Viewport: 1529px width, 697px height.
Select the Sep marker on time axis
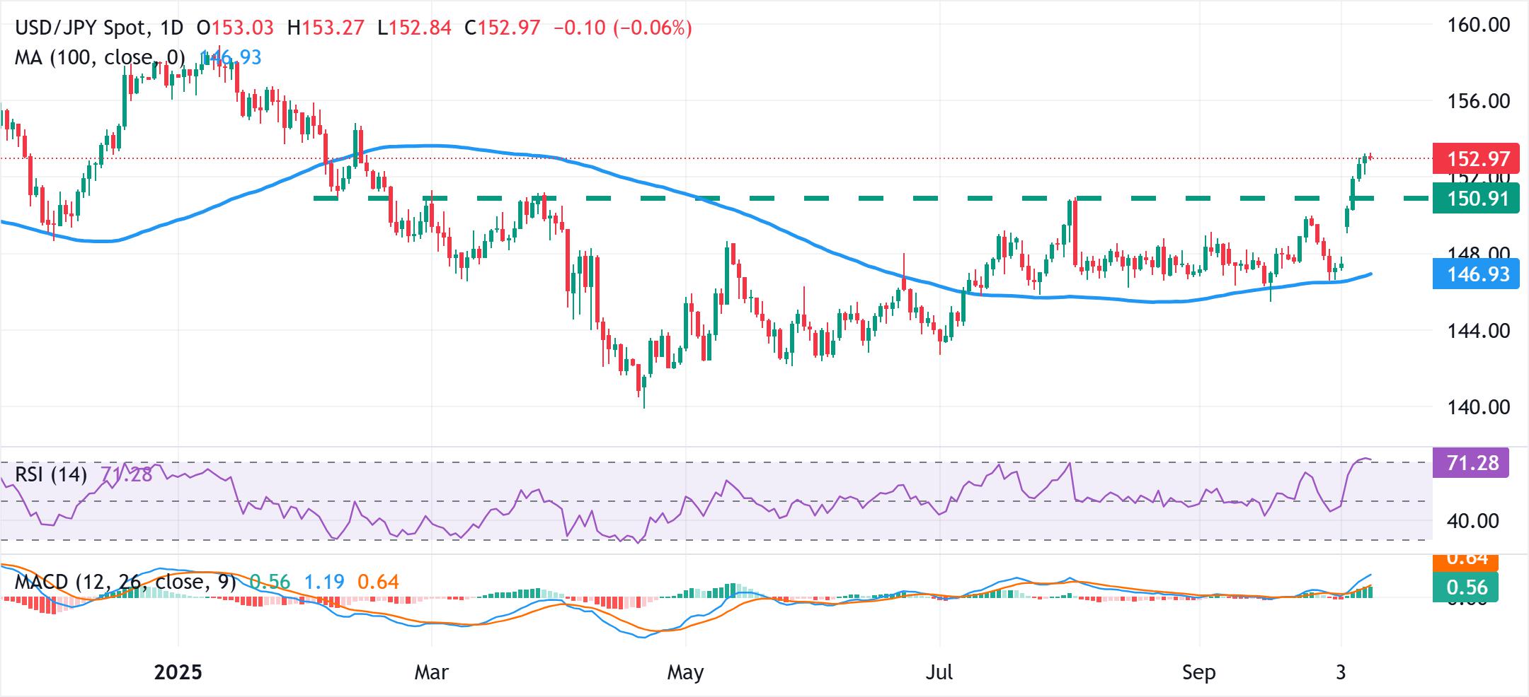coord(1198,672)
